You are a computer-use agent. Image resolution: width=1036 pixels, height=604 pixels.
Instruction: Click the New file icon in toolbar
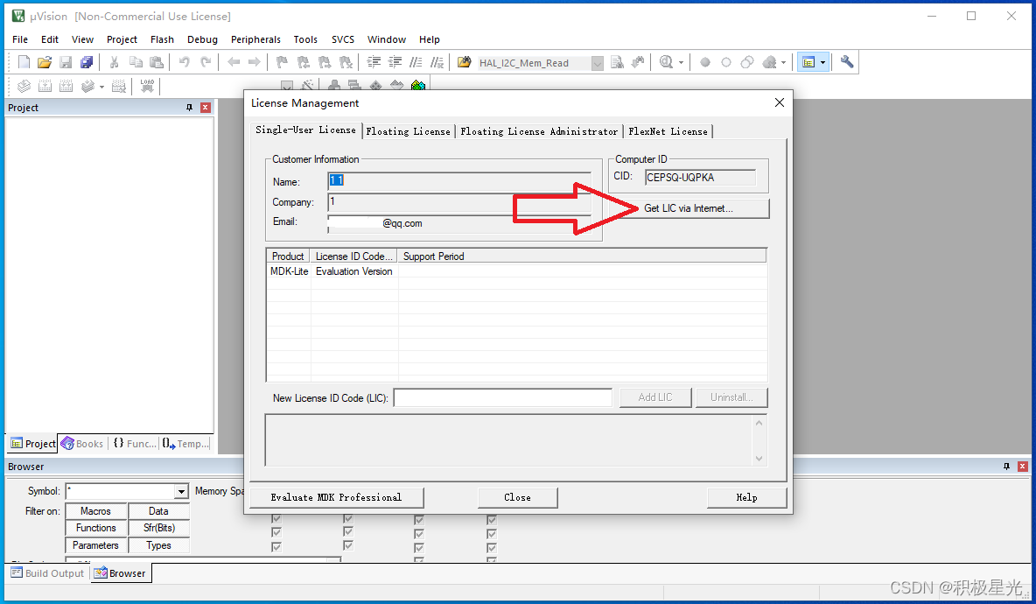coord(24,62)
